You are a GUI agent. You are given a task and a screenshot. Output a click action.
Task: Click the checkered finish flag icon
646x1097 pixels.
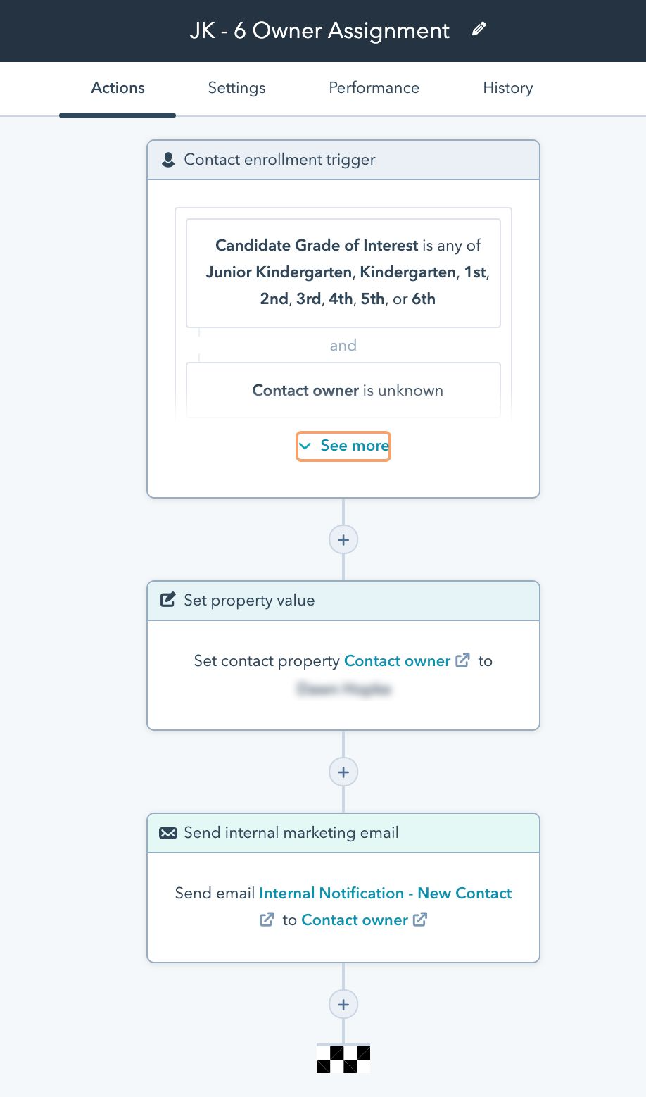pyautogui.click(x=343, y=1058)
